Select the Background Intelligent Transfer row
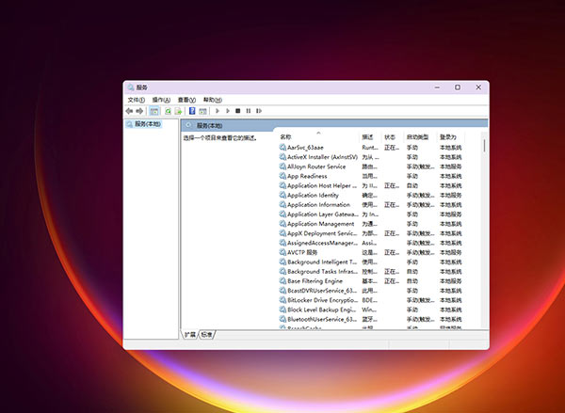The height and width of the screenshot is (413, 565). point(371,262)
